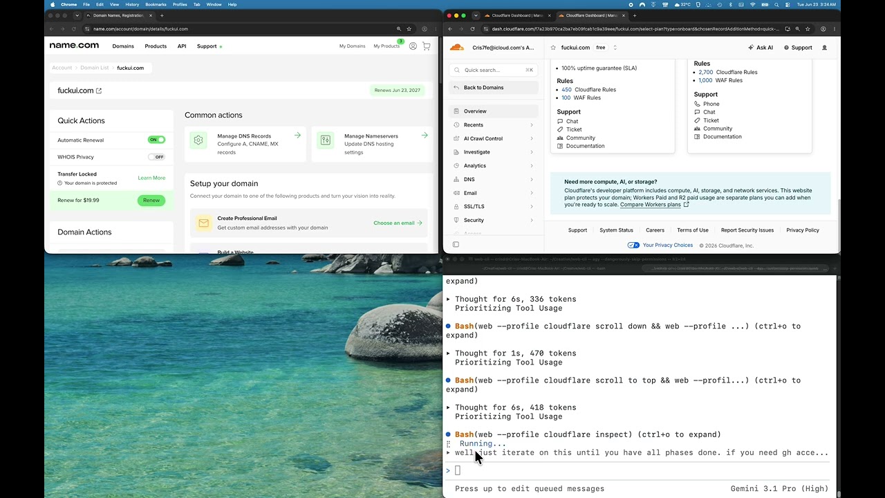Open the History menu in macOS menu bar

pos(132,4)
